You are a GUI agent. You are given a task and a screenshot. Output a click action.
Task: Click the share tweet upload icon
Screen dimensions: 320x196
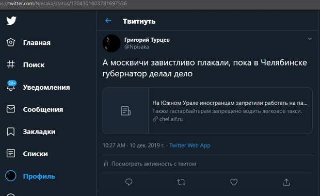click(286, 182)
